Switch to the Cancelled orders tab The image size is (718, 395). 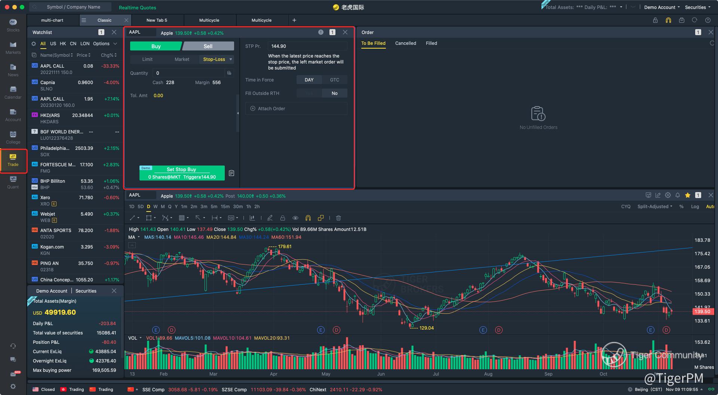coord(405,43)
